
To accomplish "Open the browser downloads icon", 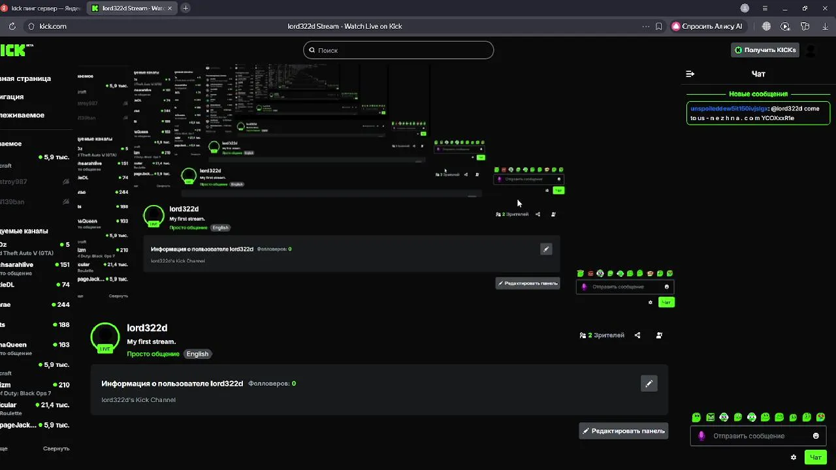I will coord(825,26).
